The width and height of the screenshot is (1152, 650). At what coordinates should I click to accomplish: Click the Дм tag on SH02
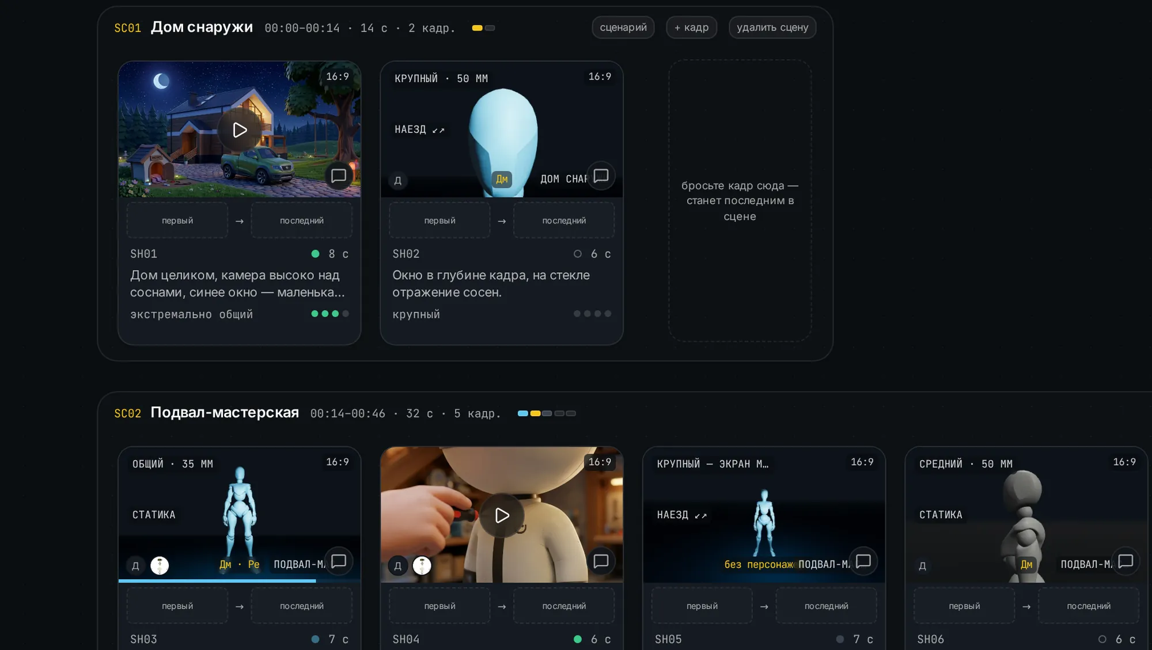point(502,179)
